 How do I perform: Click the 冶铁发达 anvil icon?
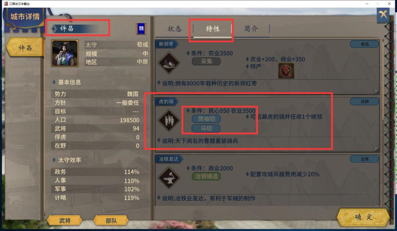coord(169,178)
